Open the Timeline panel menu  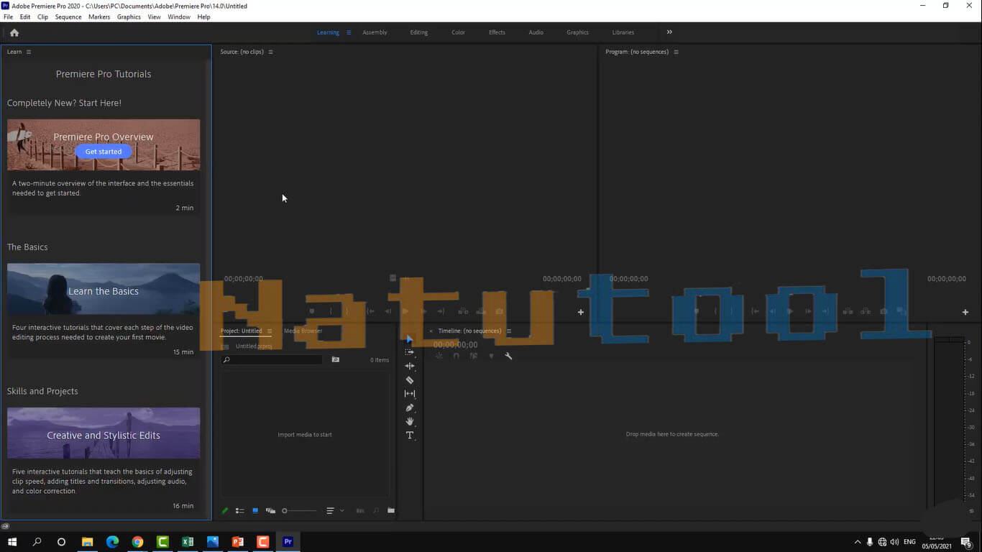coord(508,331)
